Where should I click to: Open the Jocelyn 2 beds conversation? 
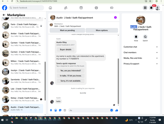point(22,72)
